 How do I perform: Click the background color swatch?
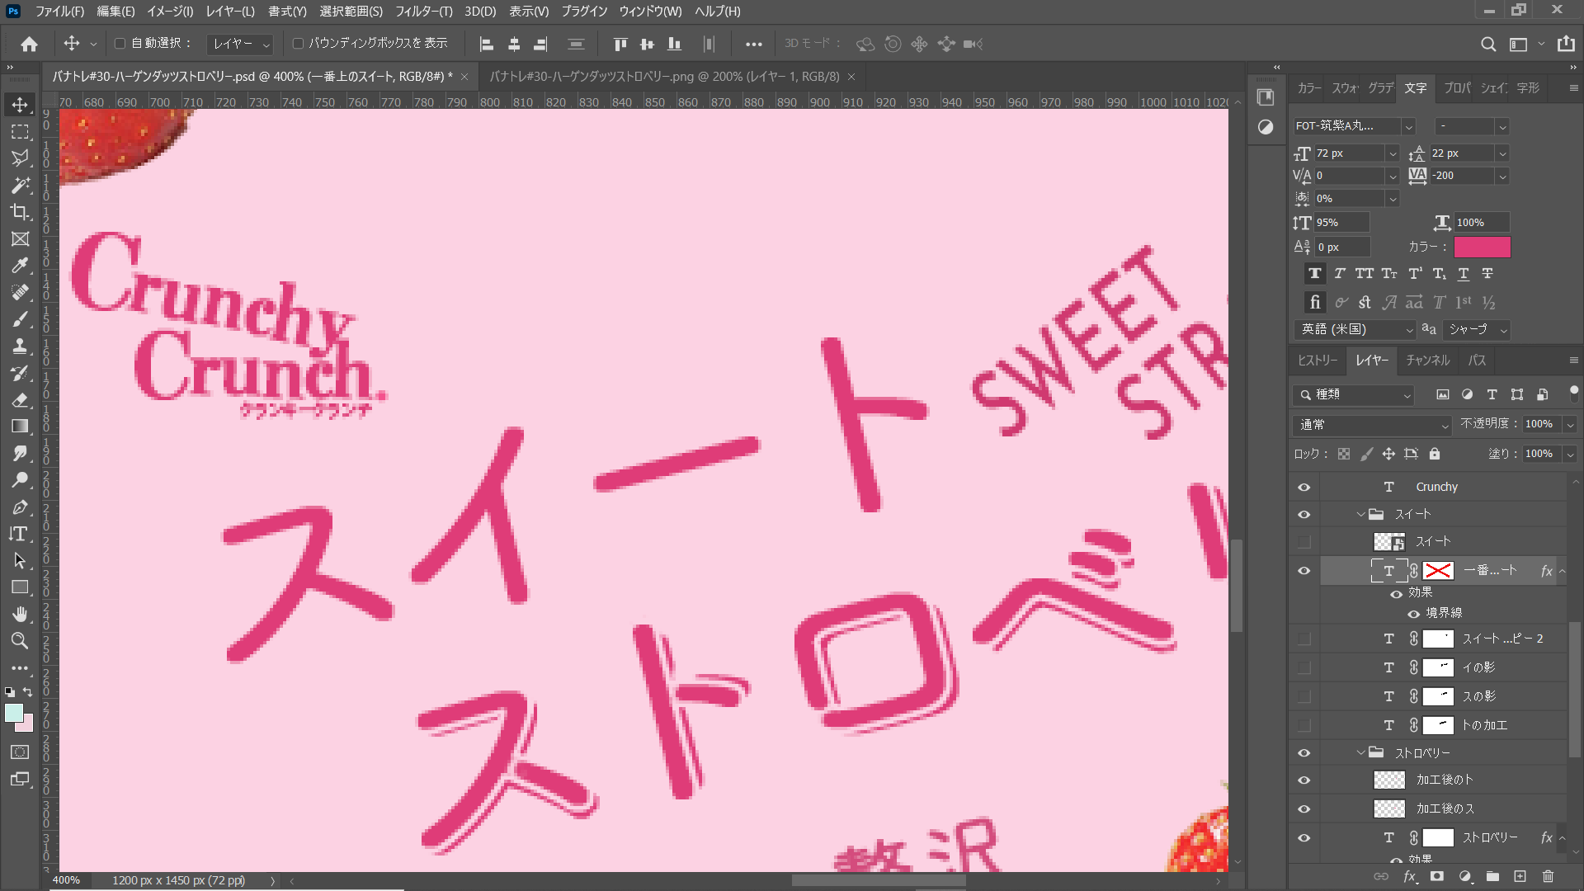tap(27, 725)
